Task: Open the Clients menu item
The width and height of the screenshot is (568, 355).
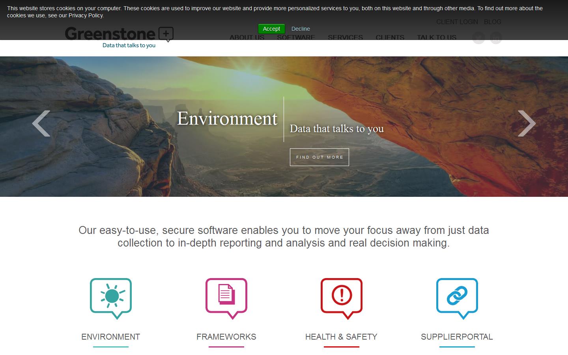Action: [390, 37]
